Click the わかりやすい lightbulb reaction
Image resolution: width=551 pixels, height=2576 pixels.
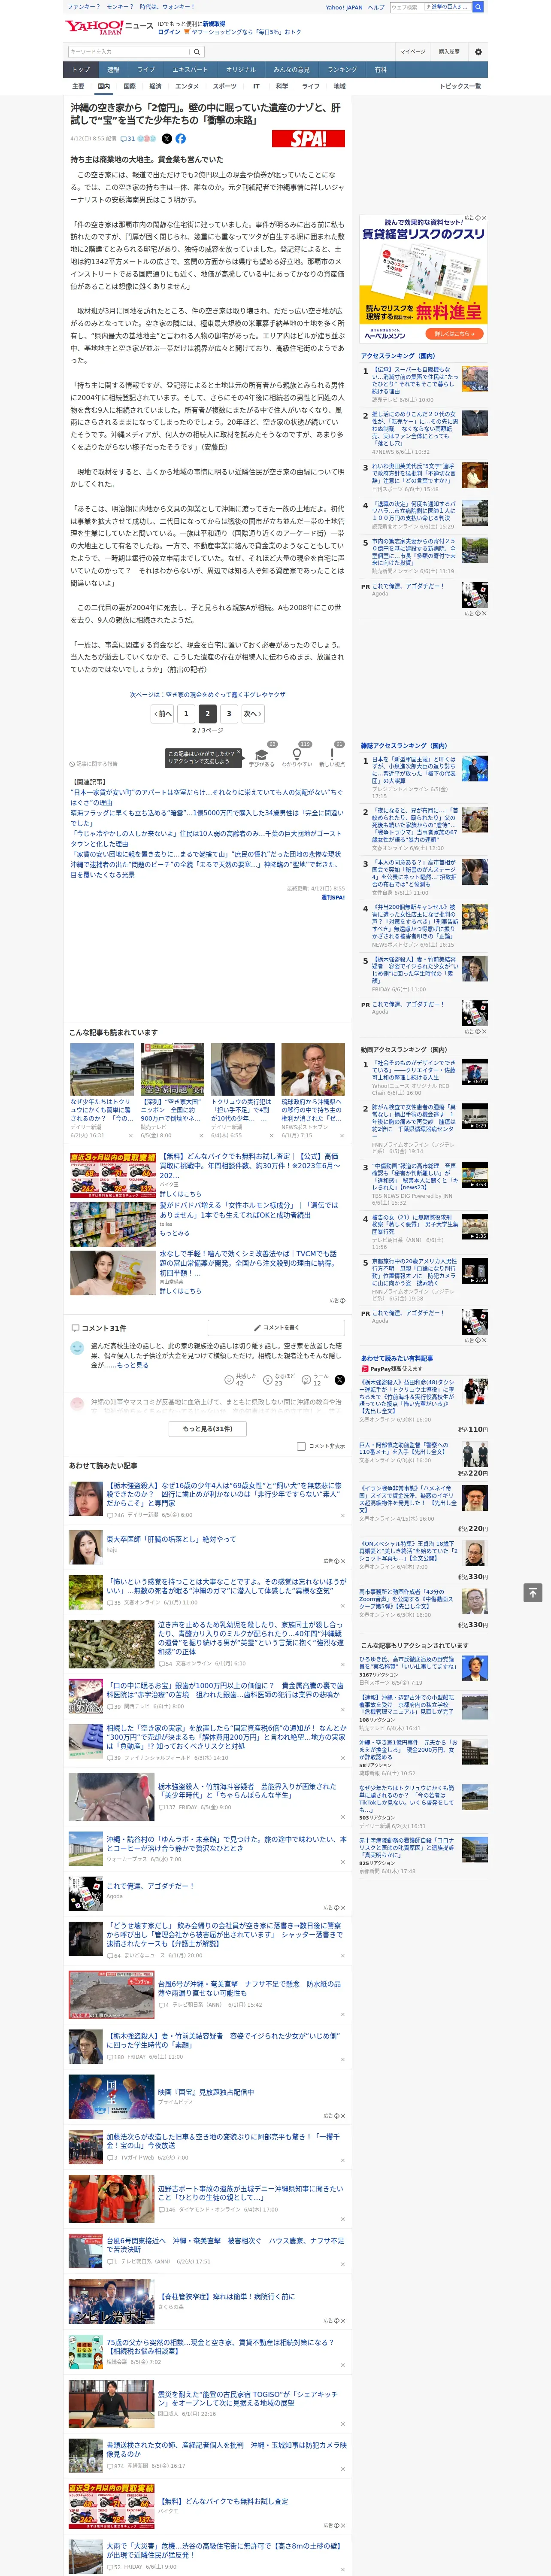pyautogui.click(x=297, y=755)
